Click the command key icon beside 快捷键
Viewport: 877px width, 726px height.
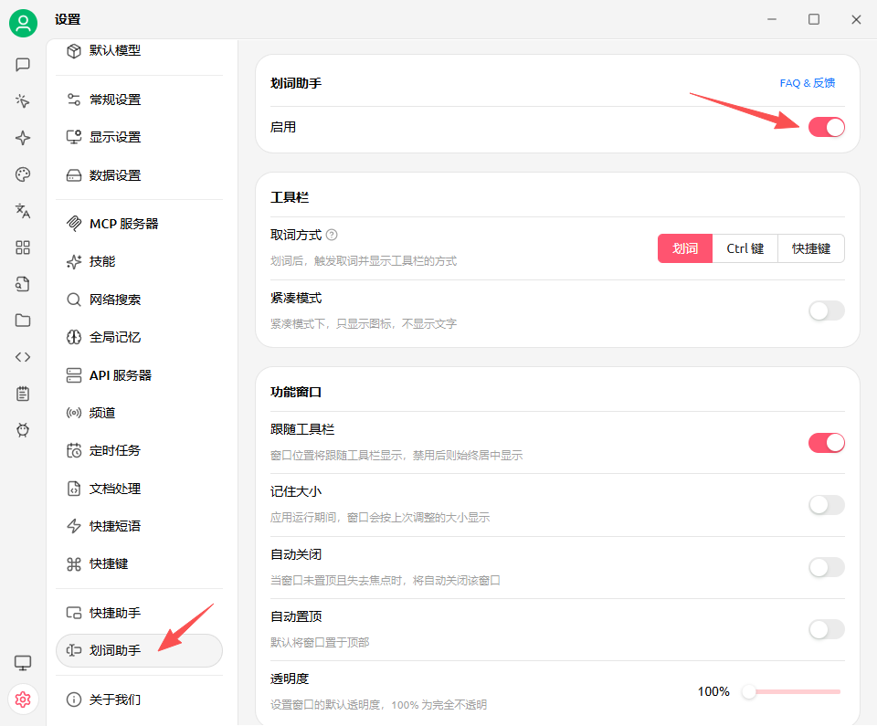click(74, 563)
